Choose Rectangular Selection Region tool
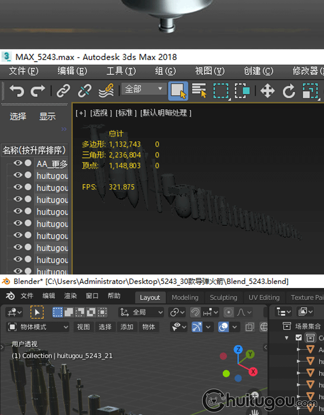The image size is (324, 415). coord(221,91)
